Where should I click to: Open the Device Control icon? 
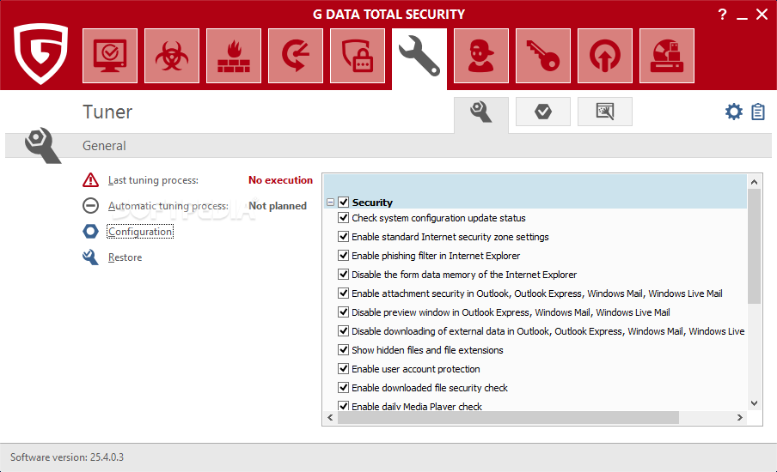click(x=667, y=56)
